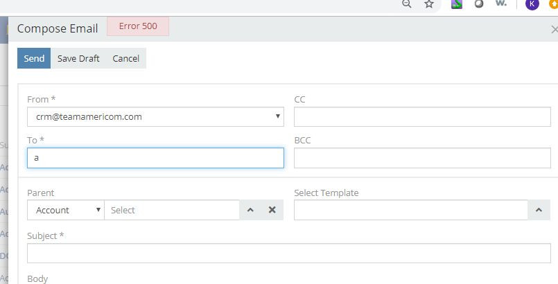The image size is (558, 284).
Task: Clear the Parent field with the X icon
Action: click(272, 210)
